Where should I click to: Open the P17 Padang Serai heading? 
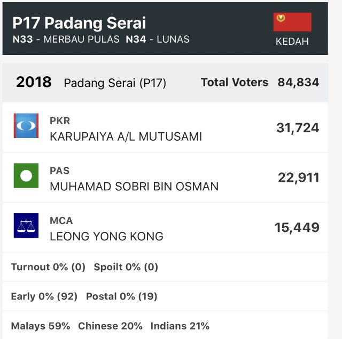click(79, 23)
